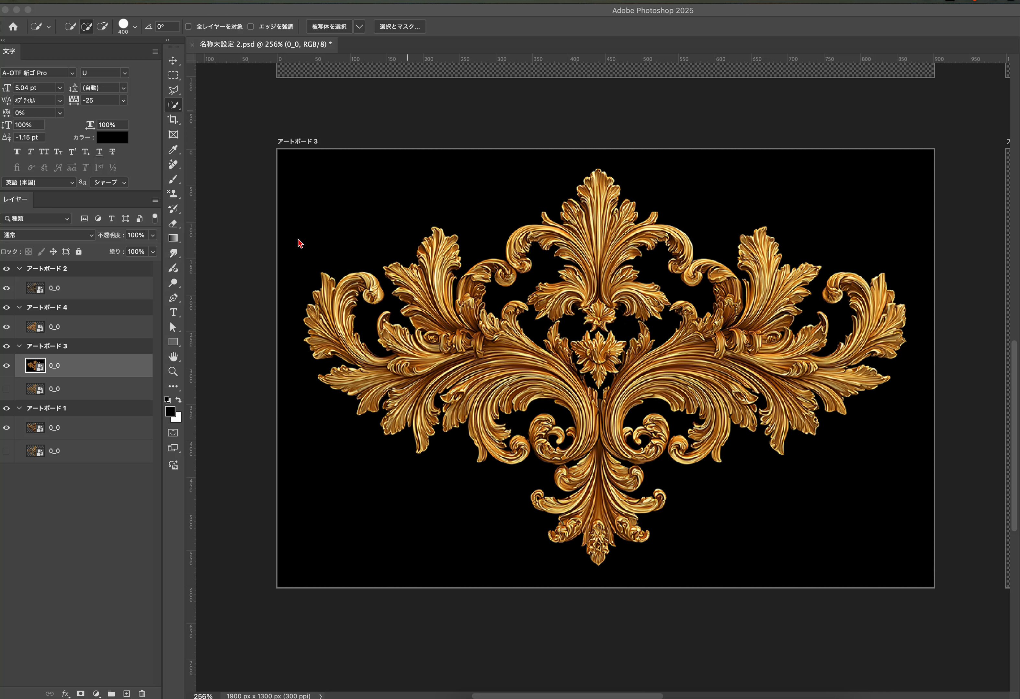The image size is (1020, 699).
Task: Select the Crop tool in toolbar
Action: (x=173, y=119)
